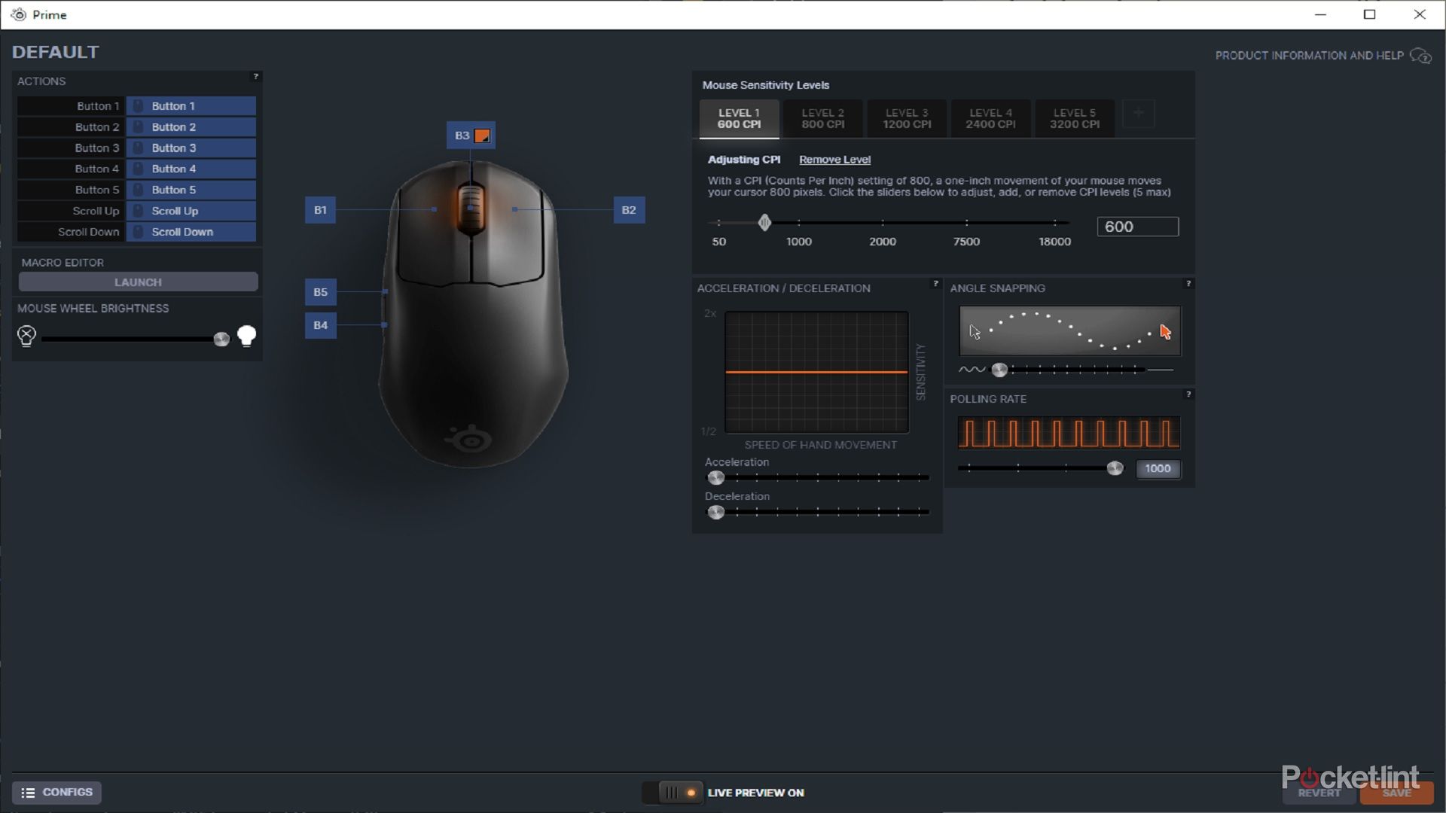This screenshot has width=1446, height=813.
Task: Open the Scroll Down action assignment
Action: pos(191,232)
